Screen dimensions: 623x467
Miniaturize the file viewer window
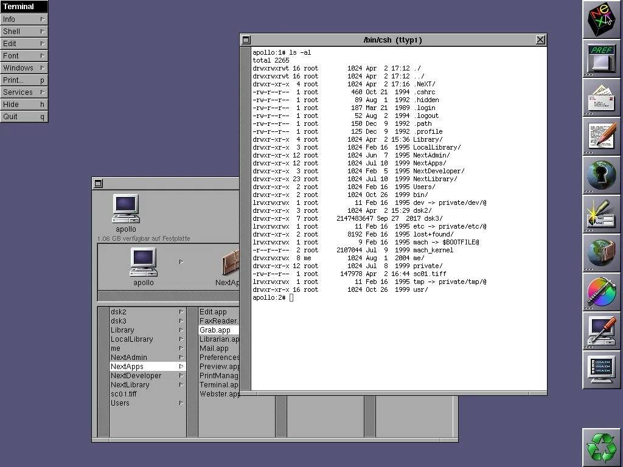tap(98, 183)
